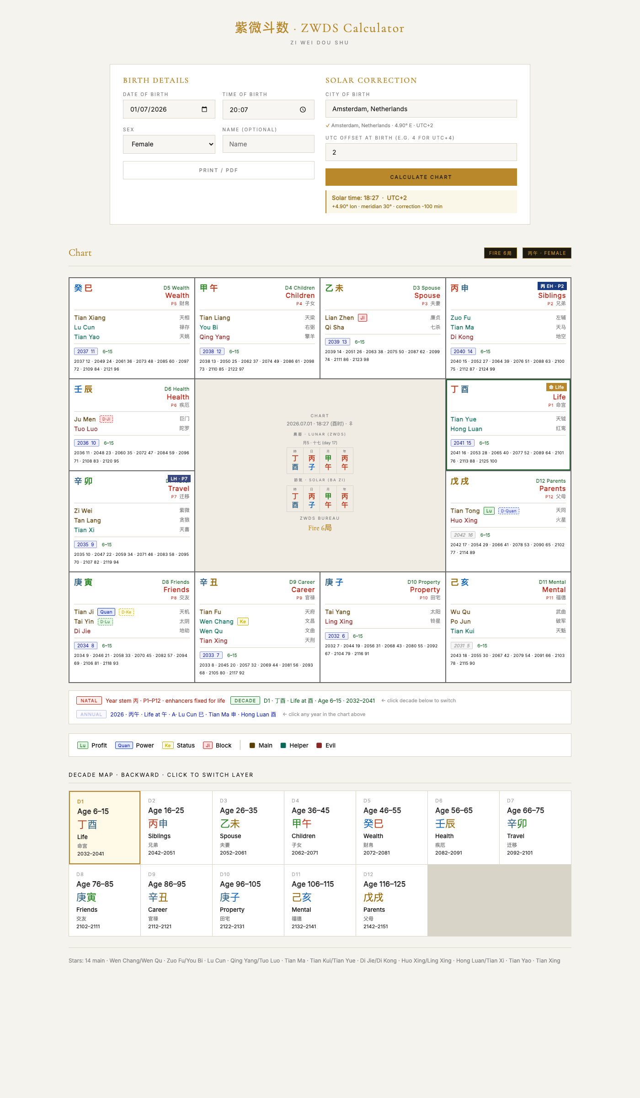Switch to D6 decade Age 56–65

tap(464, 828)
